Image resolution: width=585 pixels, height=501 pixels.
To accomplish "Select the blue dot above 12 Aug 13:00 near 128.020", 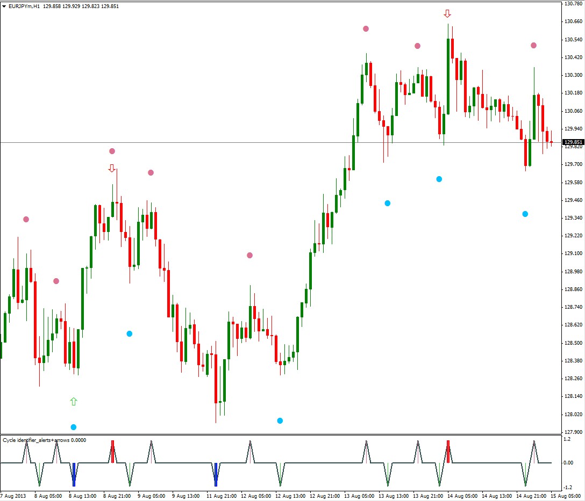I will pyautogui.click(x=280, y=420).
